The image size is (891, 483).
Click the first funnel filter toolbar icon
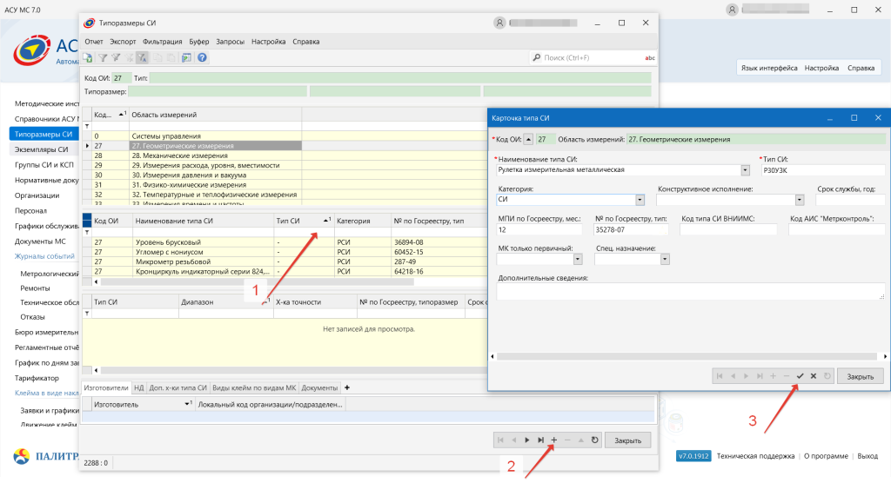click(x=103, y=58)
